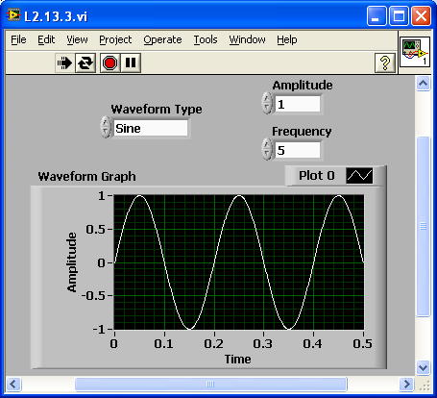Pause the VI execution

click(131, 62)
